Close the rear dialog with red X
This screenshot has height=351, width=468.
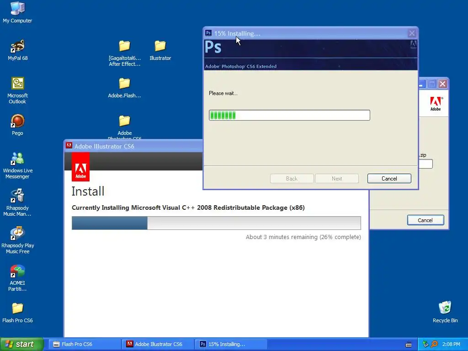pyautogui.click(x=442, y=84)
